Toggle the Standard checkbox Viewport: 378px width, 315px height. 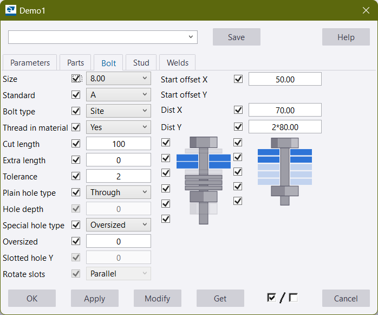point(76,95)
